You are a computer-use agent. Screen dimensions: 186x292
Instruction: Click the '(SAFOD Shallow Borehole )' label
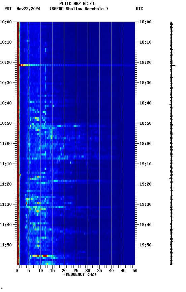click(79, 9)
